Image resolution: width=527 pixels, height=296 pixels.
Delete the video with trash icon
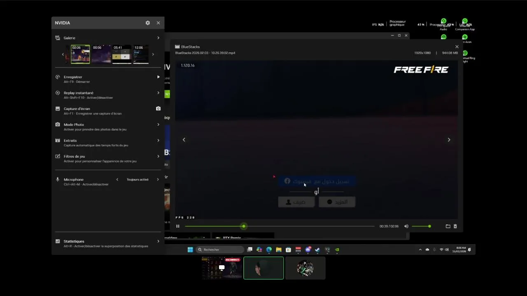click(455, 226)
